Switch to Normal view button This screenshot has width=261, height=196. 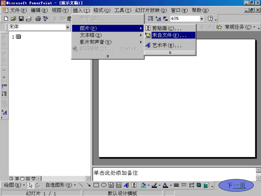tap(11, 179)
